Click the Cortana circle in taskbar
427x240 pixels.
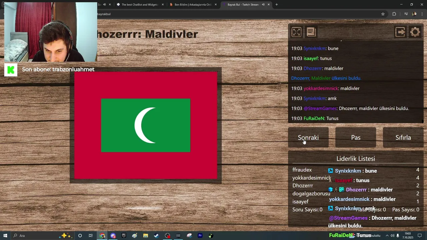point(80,236)
